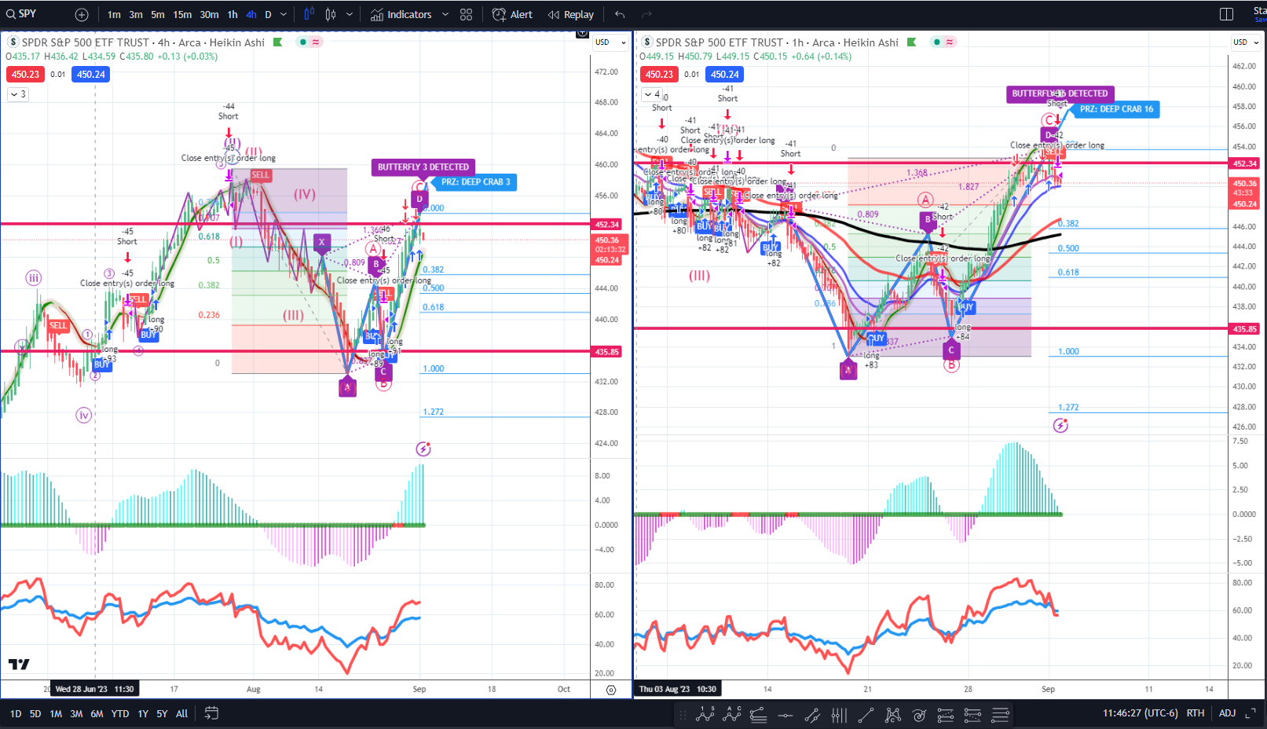Expand the 4 indicators legend on 1h chart
Screen dimensions: 1267x729
coord(652,94)
